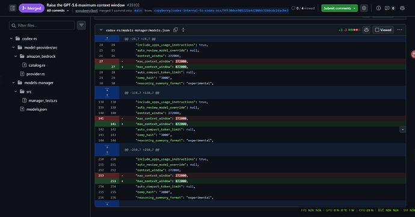Click the codex-rs/models-manager/models.json file path

click(x=138, y=30)
